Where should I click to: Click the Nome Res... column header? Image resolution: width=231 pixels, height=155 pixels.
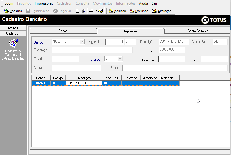[112, 78]
